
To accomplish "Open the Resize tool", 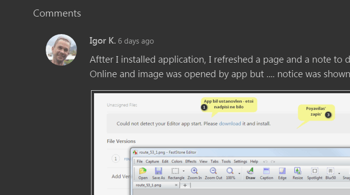I will (298, 171).
